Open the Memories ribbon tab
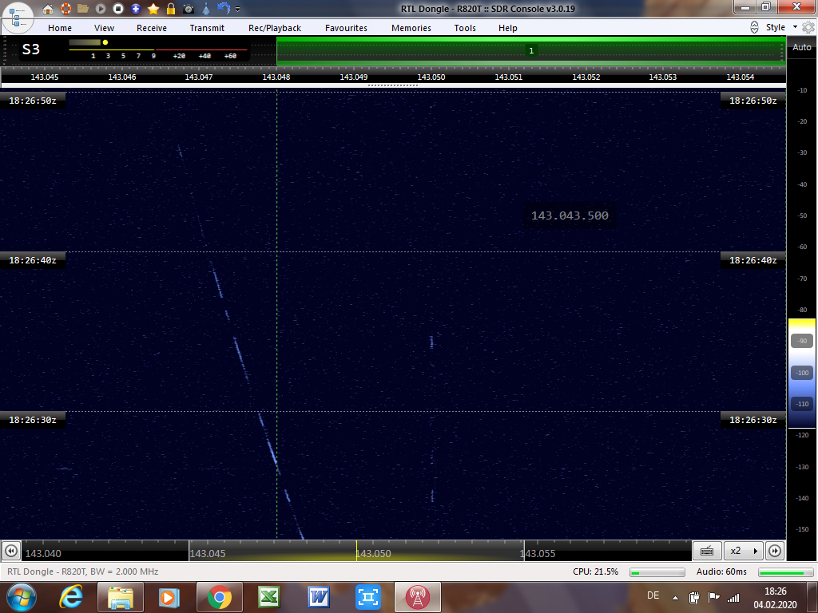 click(x=411, y=28)
